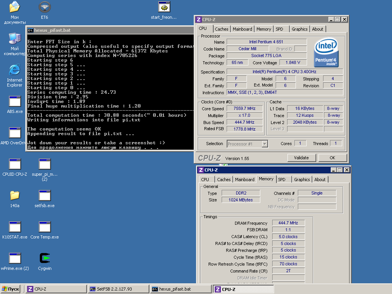Open the About tab in lower CPU-Z window
Image resolution: width=392 pixels, height=294 pixels.
(320, 180)
